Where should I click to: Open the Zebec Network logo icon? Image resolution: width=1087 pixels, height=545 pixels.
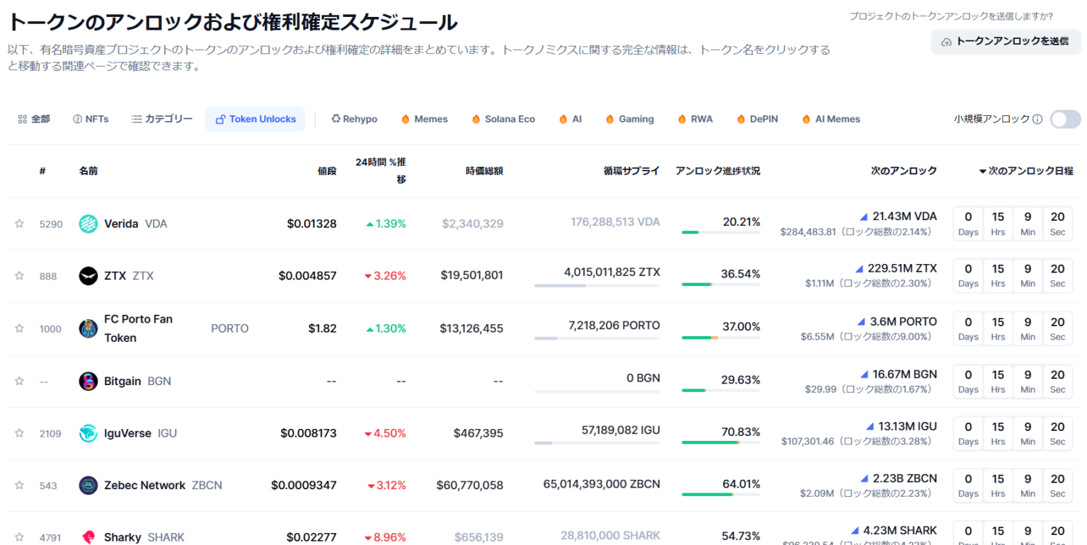[x=87, y=486]
